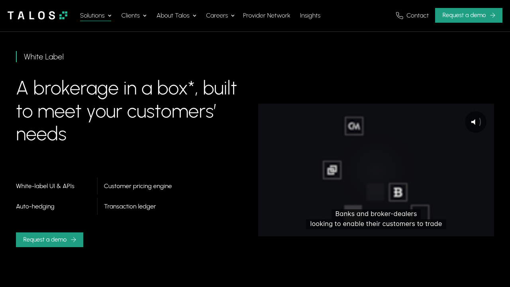Click the phone icon beside Contact
The image size is (510, 287).
tap(400, 16)
